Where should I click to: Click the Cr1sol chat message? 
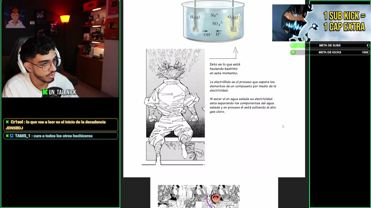(x=61, y=125)
